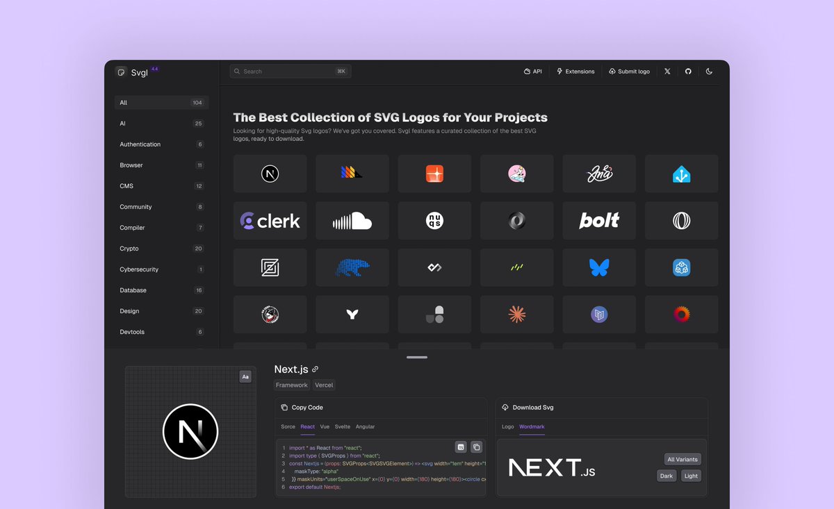Select the CMS category
The width and height of the screenshot is (834, 509).
(x=161, y=186)
